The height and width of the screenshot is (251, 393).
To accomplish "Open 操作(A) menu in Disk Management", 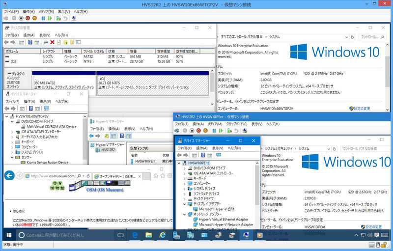I will click(x=29, y=35).
